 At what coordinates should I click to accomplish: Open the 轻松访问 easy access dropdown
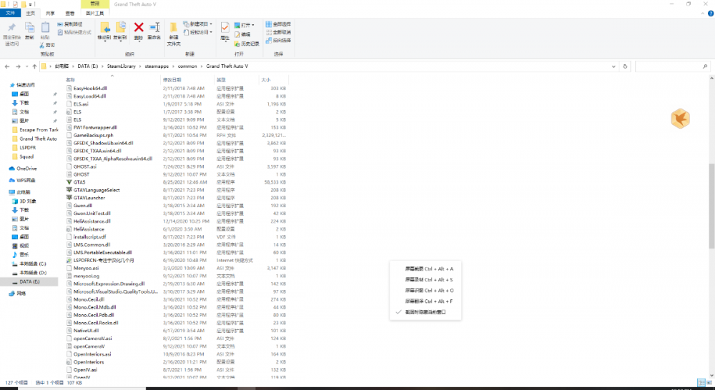click(x=198, y=32)
